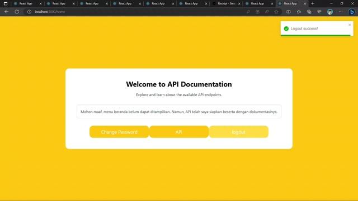Start the Read aloud icon

(x=267, y=12)
